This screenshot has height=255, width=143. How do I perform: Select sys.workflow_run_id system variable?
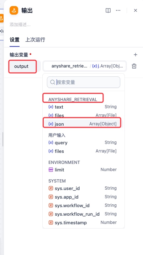[83, 214]
